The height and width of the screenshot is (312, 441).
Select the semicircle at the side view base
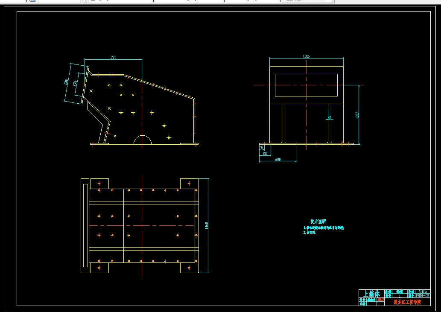pos(143,140)
